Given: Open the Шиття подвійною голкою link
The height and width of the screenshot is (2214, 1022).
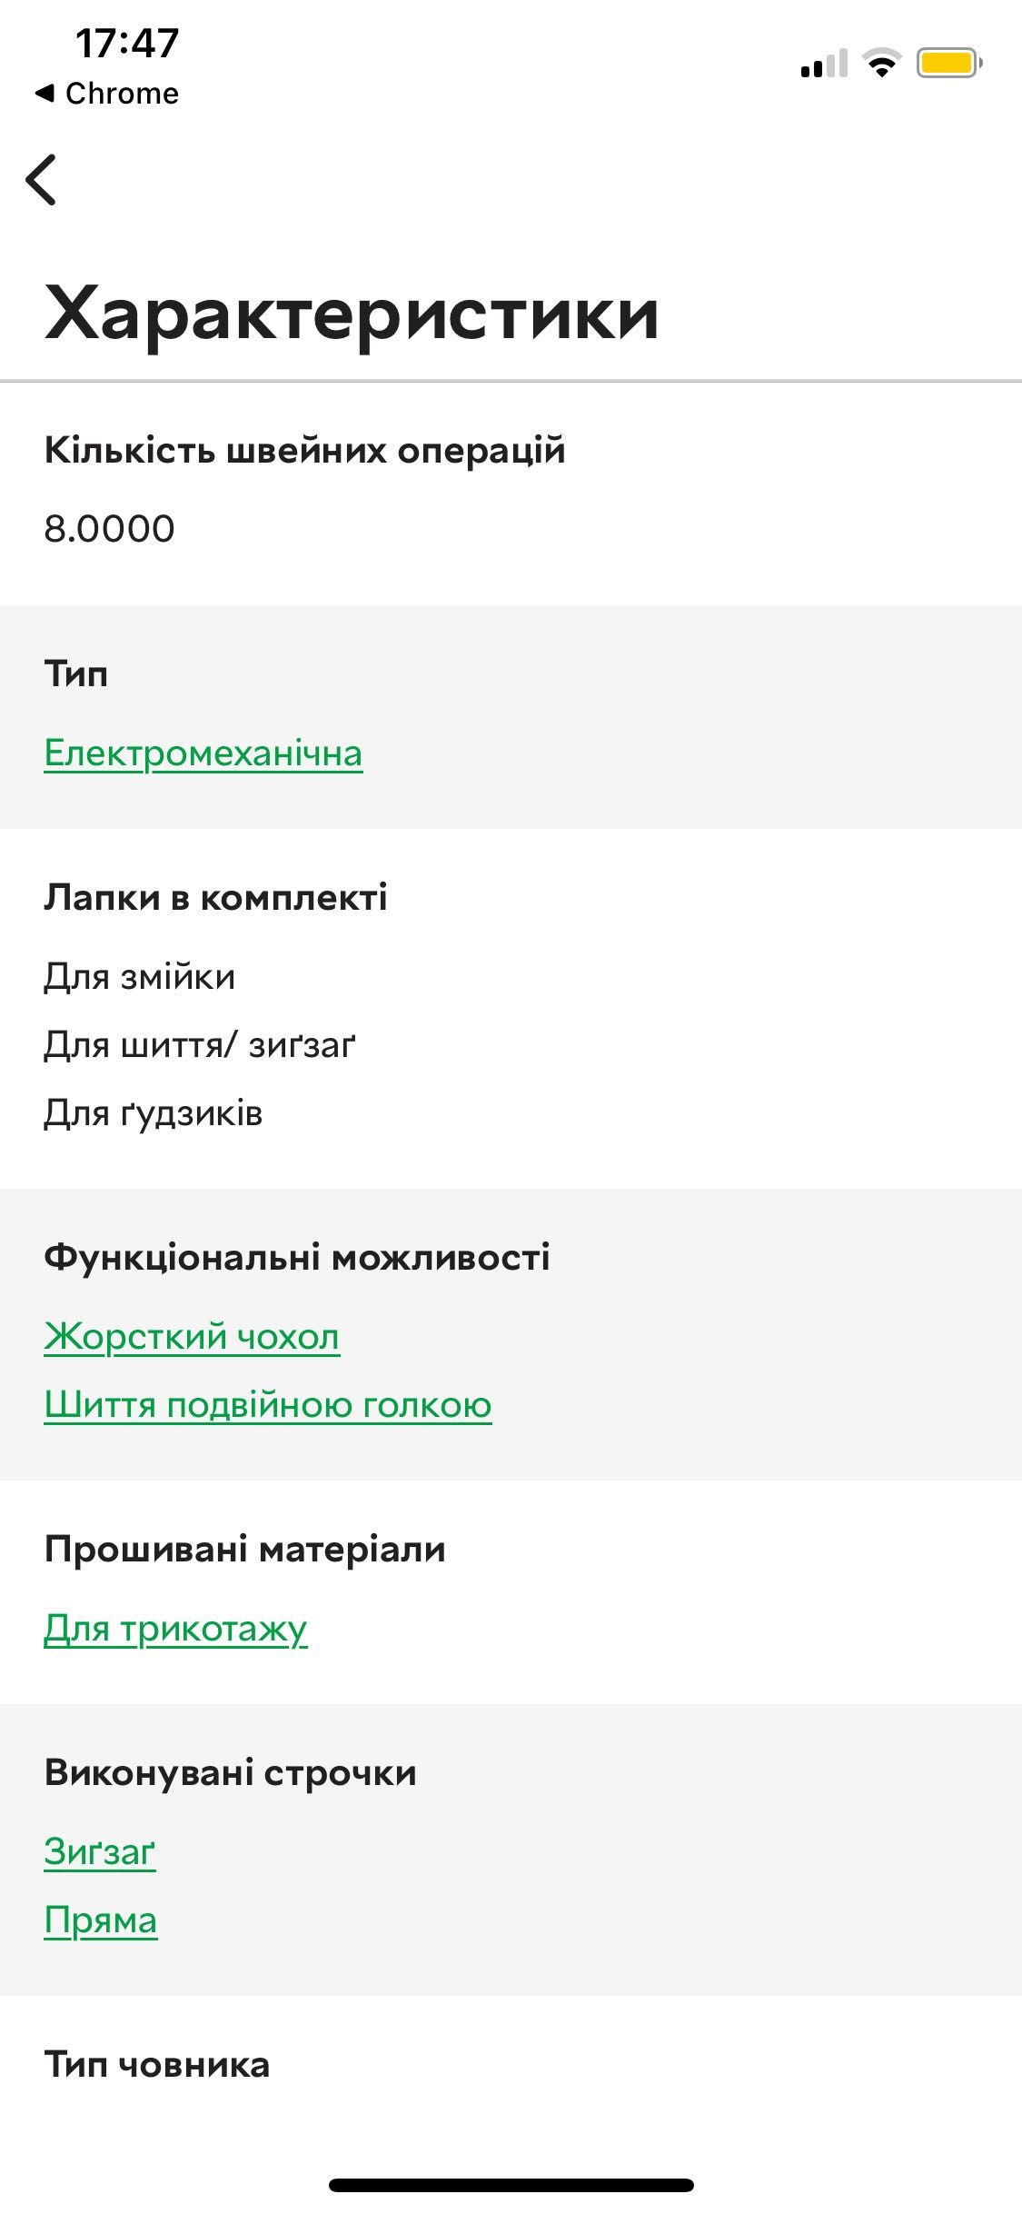Looking at the screenshot, I should pos(268,1405).
